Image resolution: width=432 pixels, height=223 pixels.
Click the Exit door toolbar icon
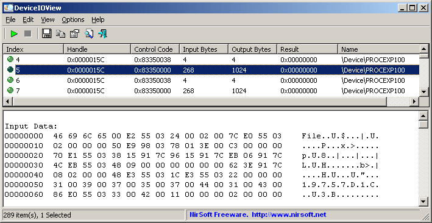[102, 34]
